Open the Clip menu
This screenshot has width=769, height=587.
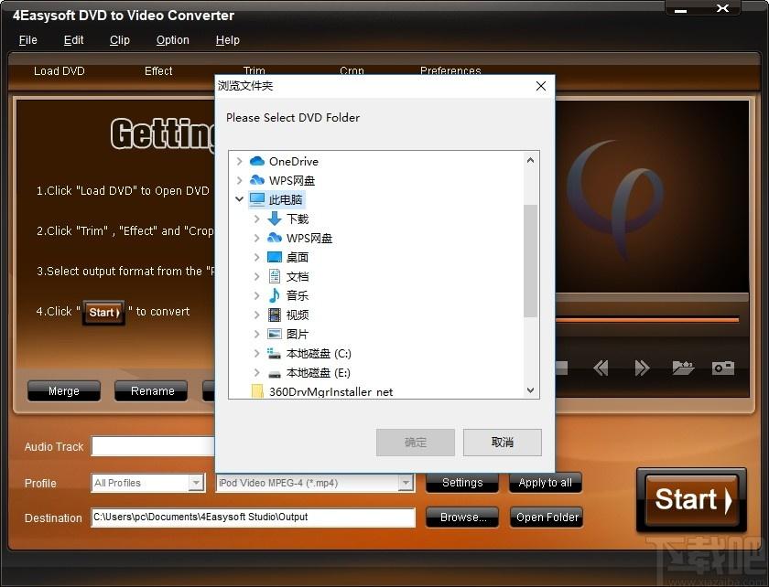(x=120, y=39)
